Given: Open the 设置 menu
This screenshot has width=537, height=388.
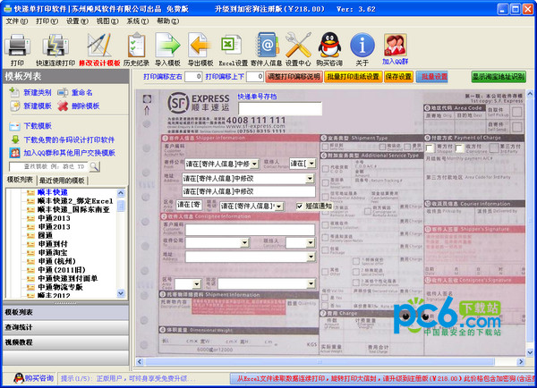Looking at the screenshot, I should tap(77, 21).
